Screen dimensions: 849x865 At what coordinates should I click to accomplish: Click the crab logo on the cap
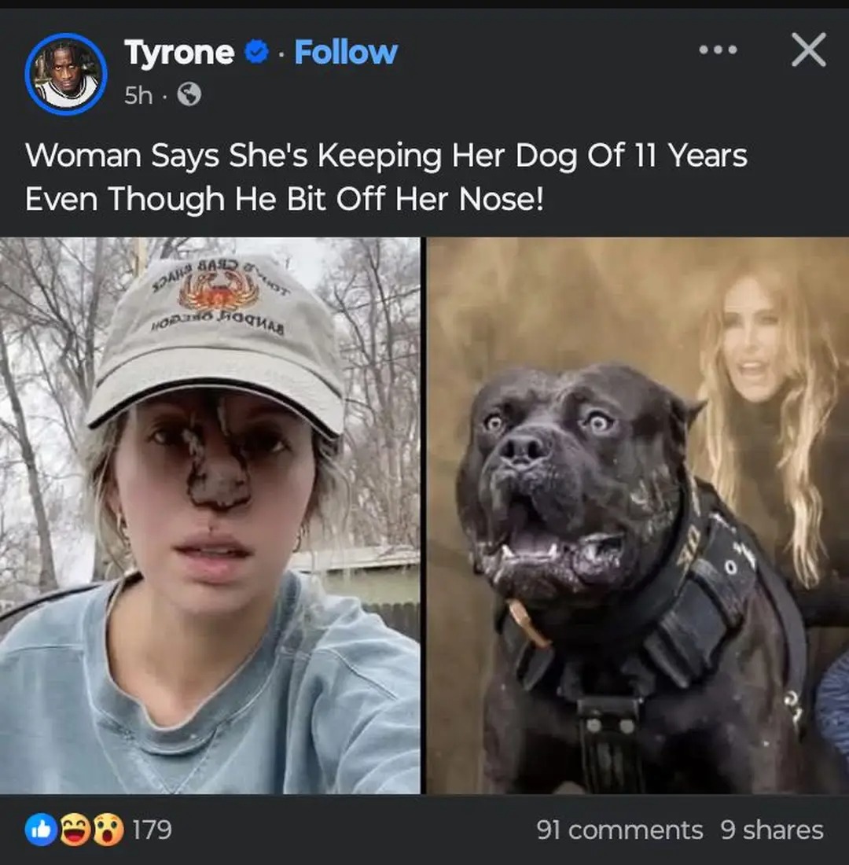[219, 291]
